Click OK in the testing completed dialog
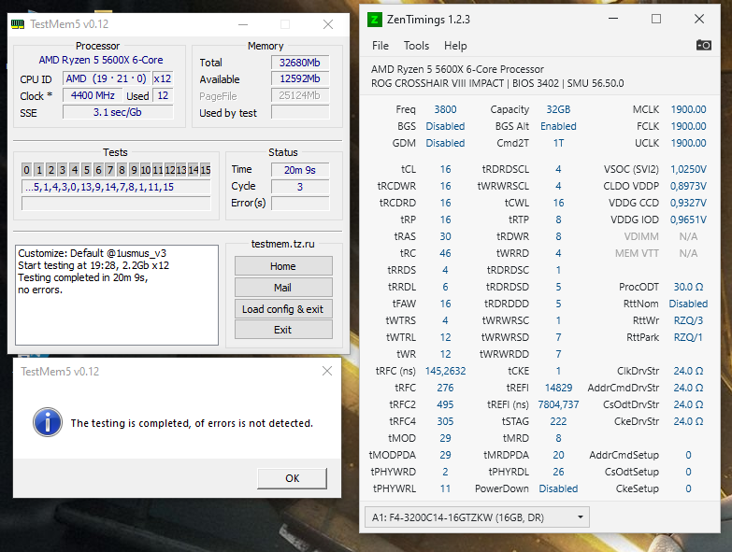 [x=293, y=478]
